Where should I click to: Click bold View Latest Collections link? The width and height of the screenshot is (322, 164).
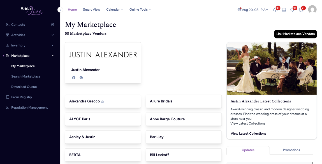click(x=248, y=133)
